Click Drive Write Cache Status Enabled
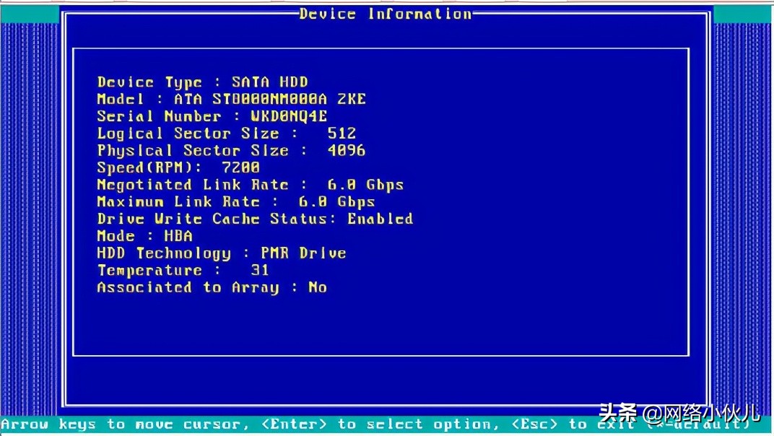The width and height of the screenshot is (774, 436). coord(255,219)
